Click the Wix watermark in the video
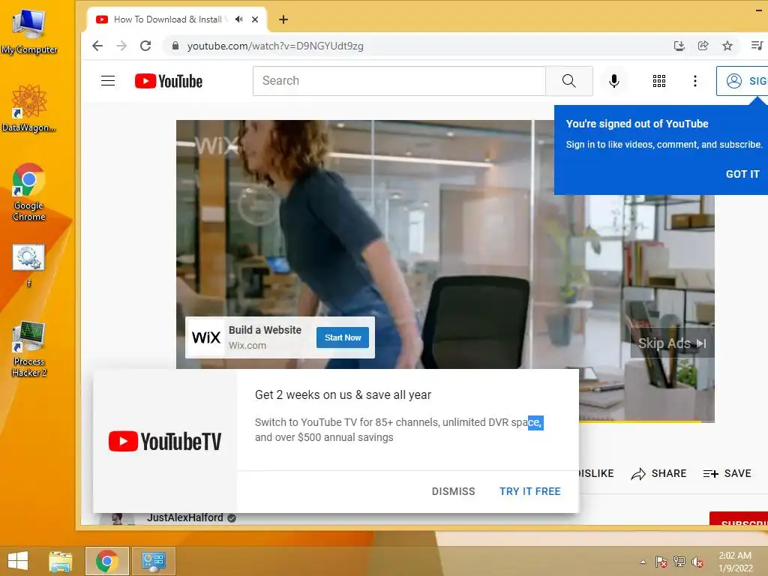 pos(216,145)
